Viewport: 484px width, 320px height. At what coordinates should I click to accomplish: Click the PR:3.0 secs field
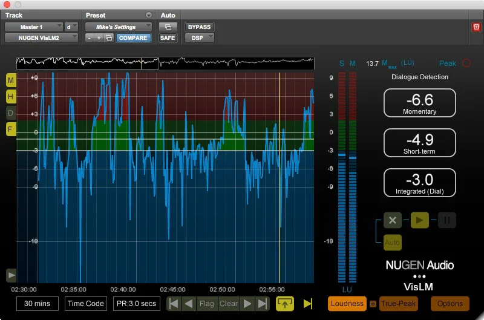[137, 304]
